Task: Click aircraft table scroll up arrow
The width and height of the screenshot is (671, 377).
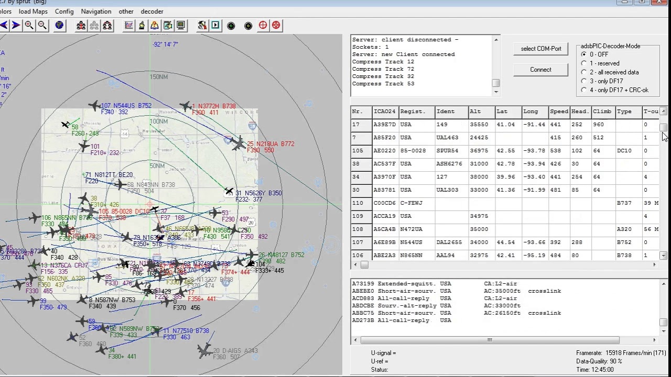Action: pos(663,111)
